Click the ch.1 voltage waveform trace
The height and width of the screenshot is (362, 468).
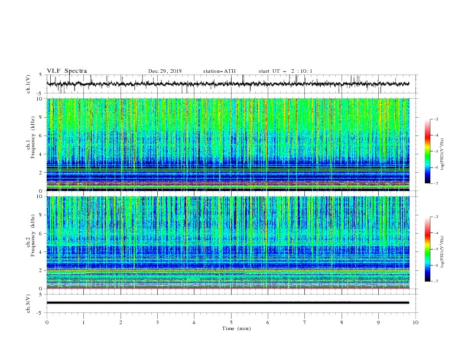(227, 84)
